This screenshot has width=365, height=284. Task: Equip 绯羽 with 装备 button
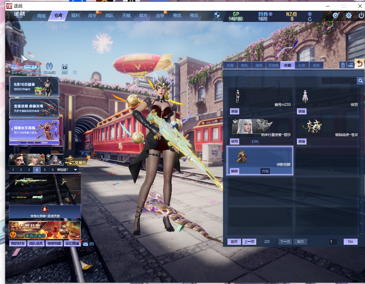pos(302,112)
